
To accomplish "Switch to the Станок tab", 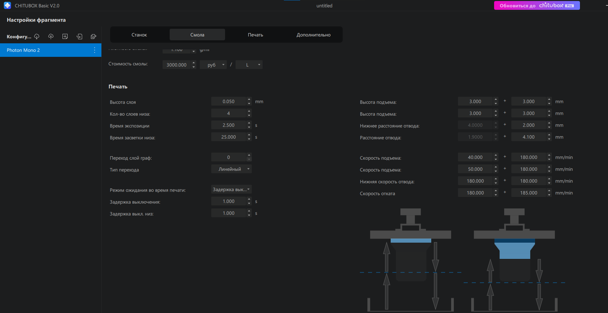I will [x=139, y=35].
